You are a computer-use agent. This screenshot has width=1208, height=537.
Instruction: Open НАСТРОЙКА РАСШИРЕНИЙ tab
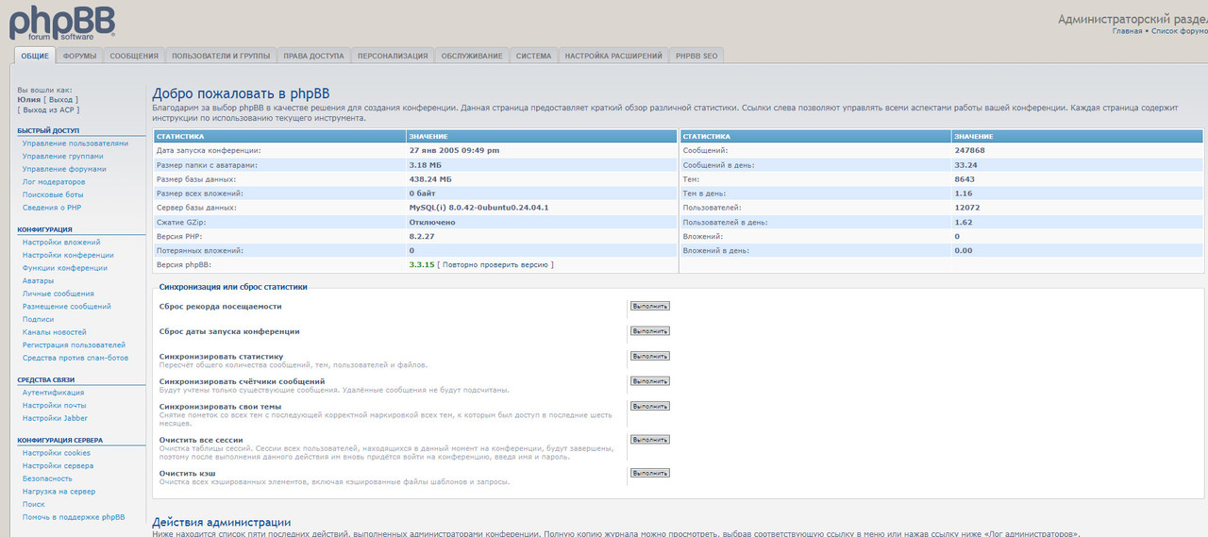click(x=613, y=56)
